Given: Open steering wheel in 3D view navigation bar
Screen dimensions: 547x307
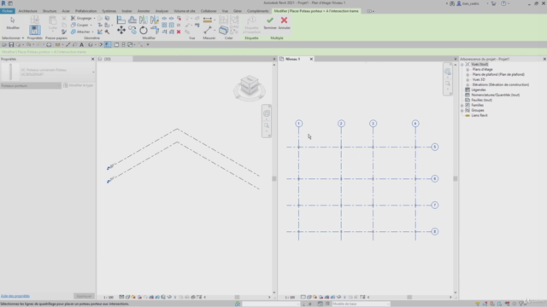Looking at the screenshot, I should click(267, 113).
